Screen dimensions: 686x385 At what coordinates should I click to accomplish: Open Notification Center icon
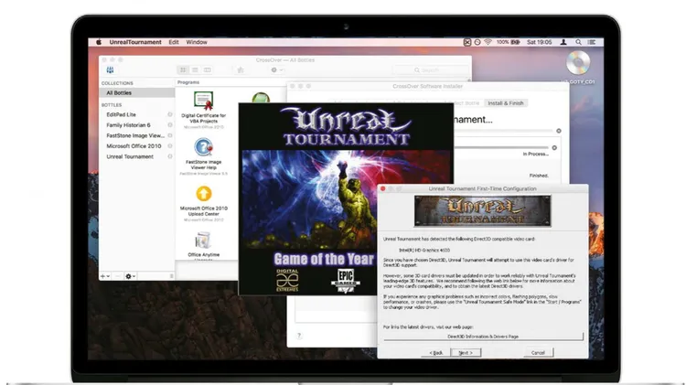[592, 42]
